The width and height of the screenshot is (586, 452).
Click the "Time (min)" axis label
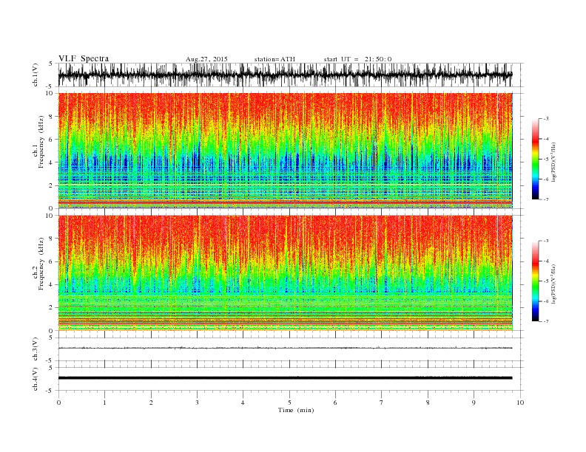(x=296, y=410)
